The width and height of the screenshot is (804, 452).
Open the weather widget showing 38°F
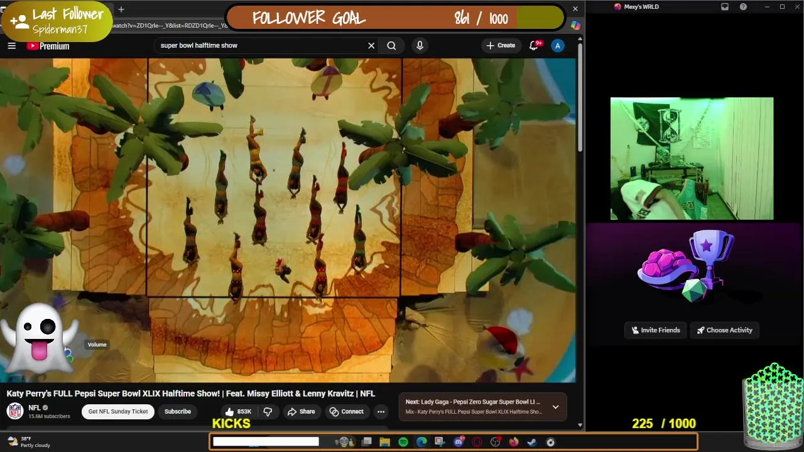(28, 442)
